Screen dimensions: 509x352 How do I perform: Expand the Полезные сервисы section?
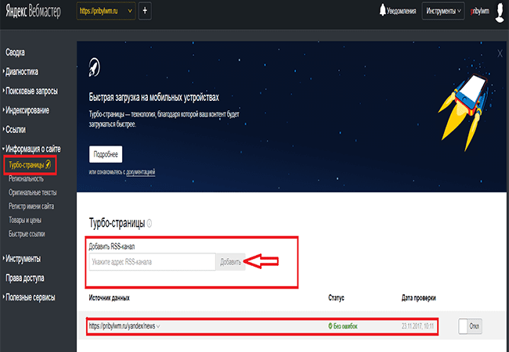[x=31, y=297]
